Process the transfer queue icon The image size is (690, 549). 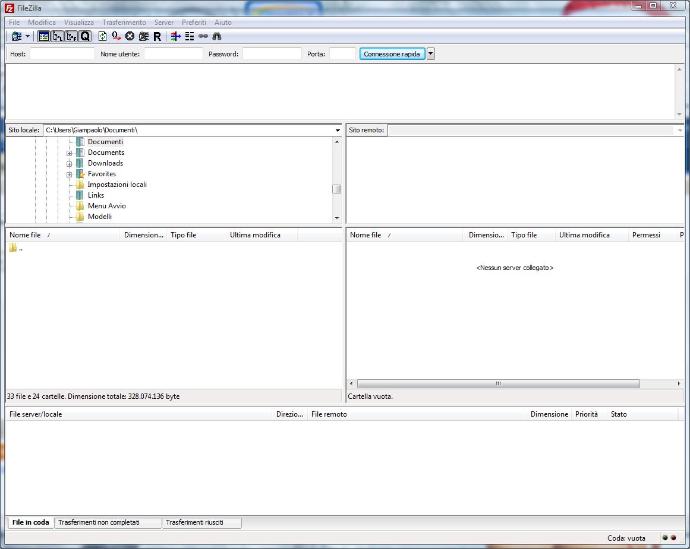pyautogui.click(x=116, y=36)
